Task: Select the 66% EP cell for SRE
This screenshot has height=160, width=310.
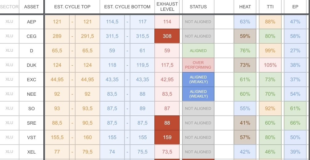Action: coord(295,123)
